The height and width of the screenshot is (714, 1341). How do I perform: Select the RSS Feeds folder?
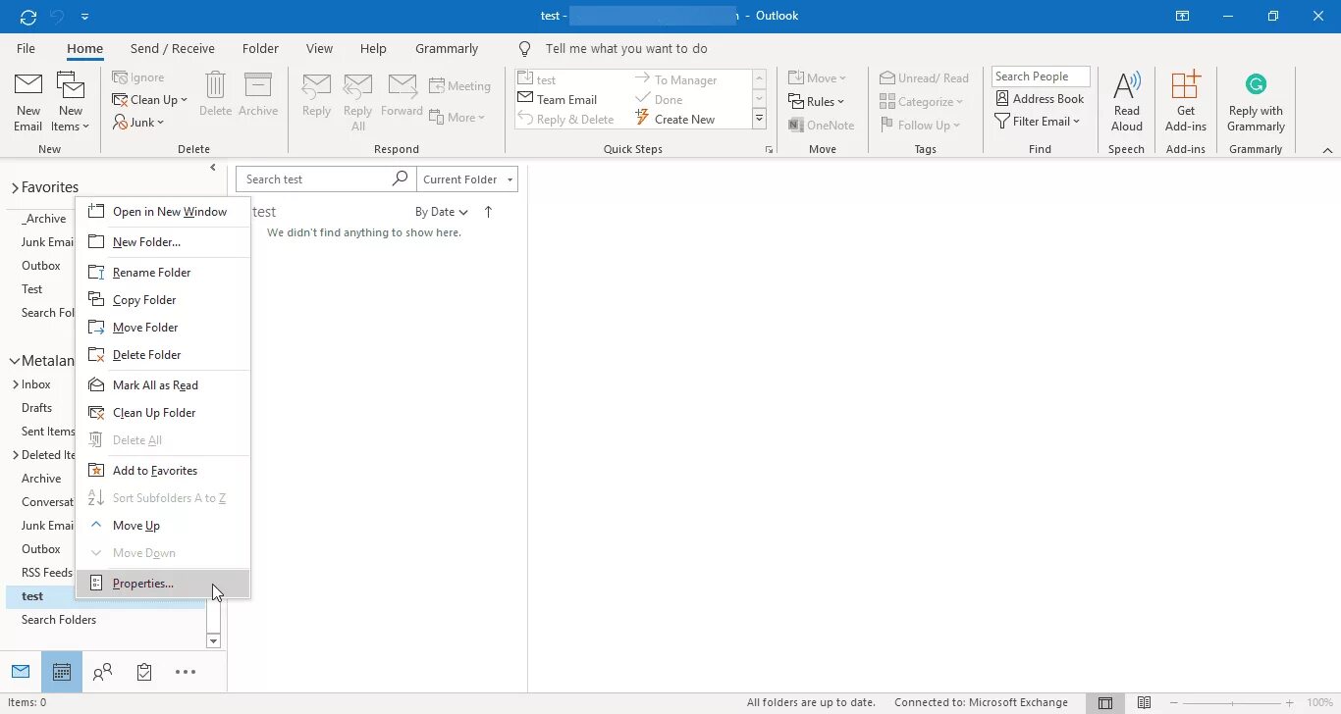point(47,573)
